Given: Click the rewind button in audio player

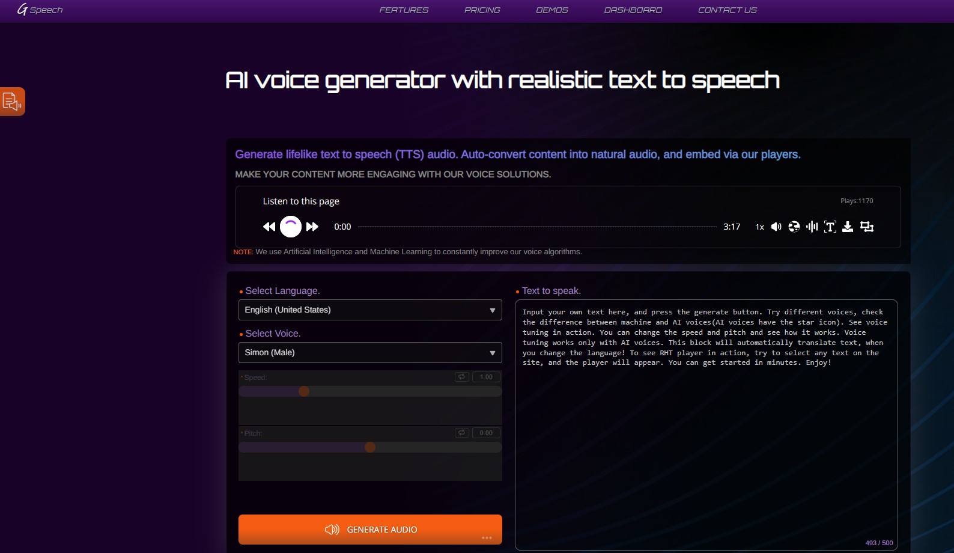Looking at the screenshot, I should [269, 227].
